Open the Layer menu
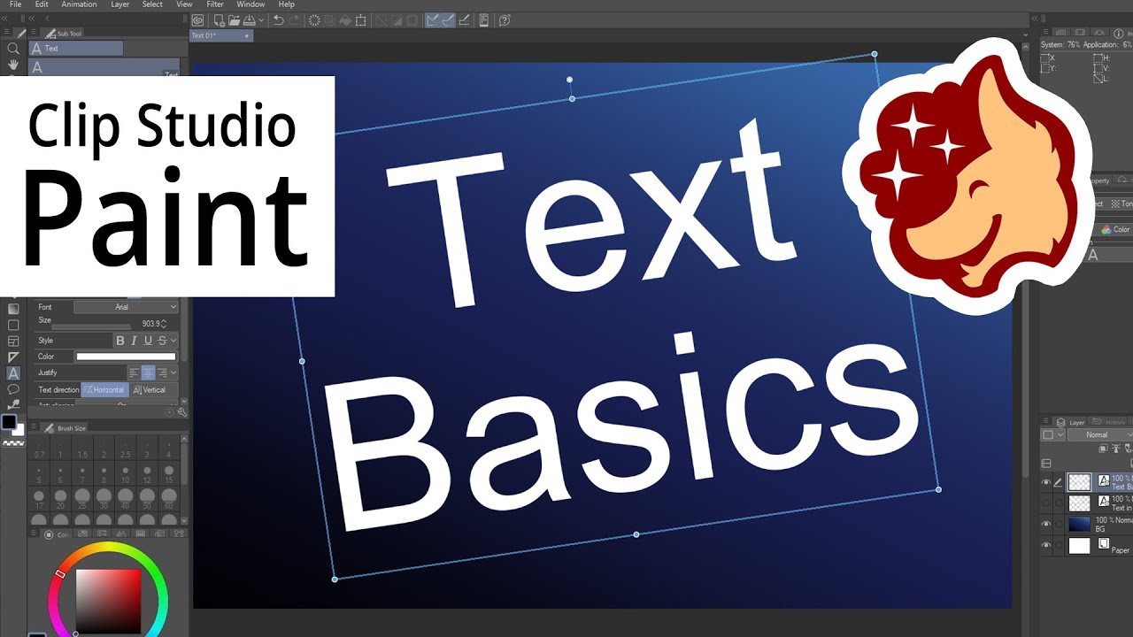Image resolution: width=1133 pixels, height=637 pixels. pyautogui.click(x=119, y=4)
